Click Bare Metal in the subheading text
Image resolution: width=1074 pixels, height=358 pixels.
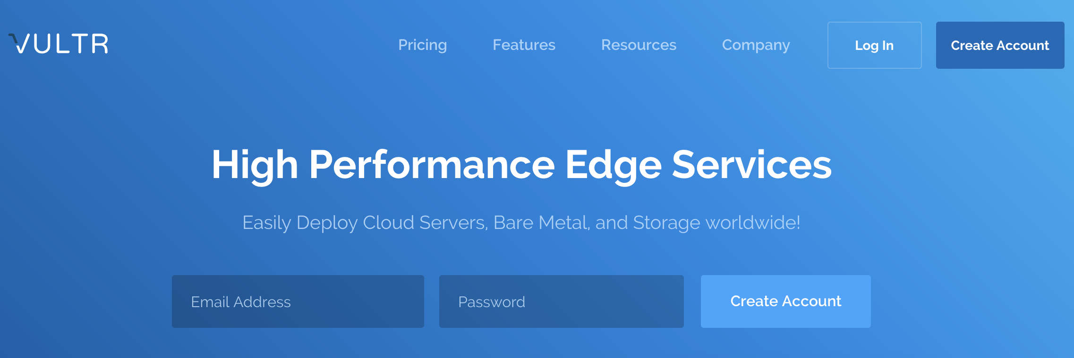(541, 222)
